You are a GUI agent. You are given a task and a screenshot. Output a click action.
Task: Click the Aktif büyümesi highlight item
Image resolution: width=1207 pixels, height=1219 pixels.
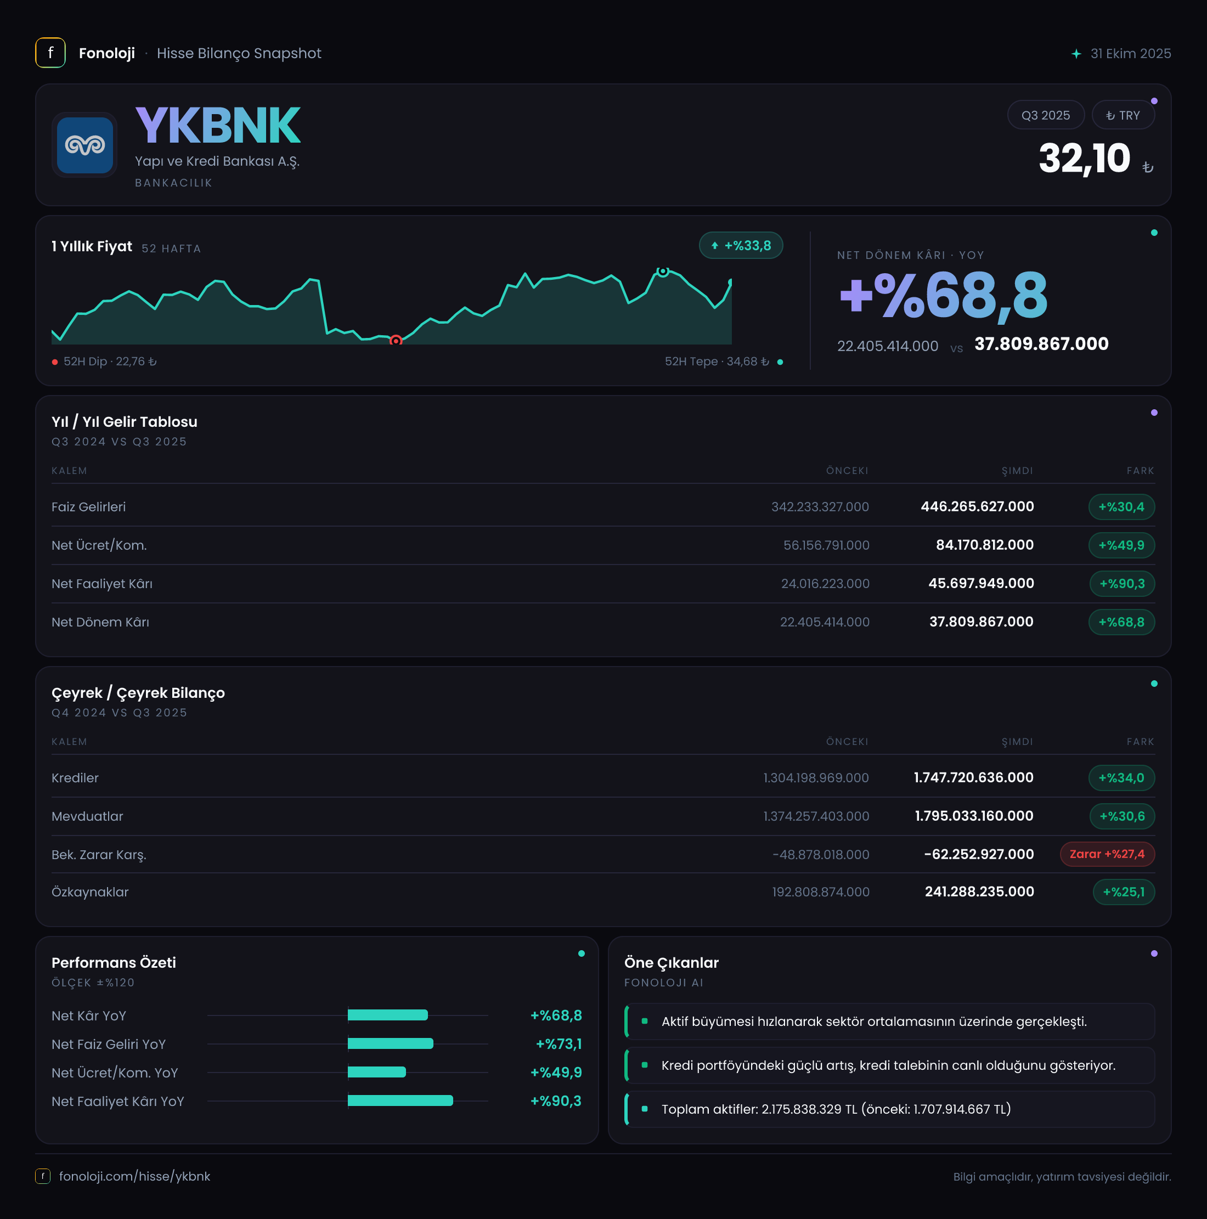click(x=890, y=1022)
